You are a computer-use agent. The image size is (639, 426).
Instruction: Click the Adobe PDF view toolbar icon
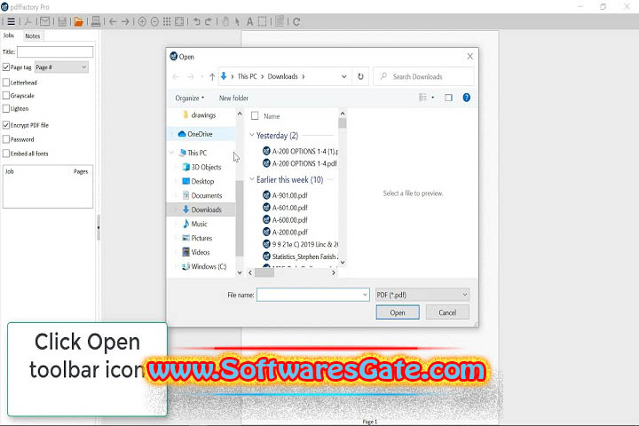[28, 21]
